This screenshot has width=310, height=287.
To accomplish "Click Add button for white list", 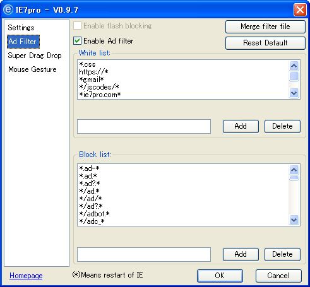I will coord(241,126).
